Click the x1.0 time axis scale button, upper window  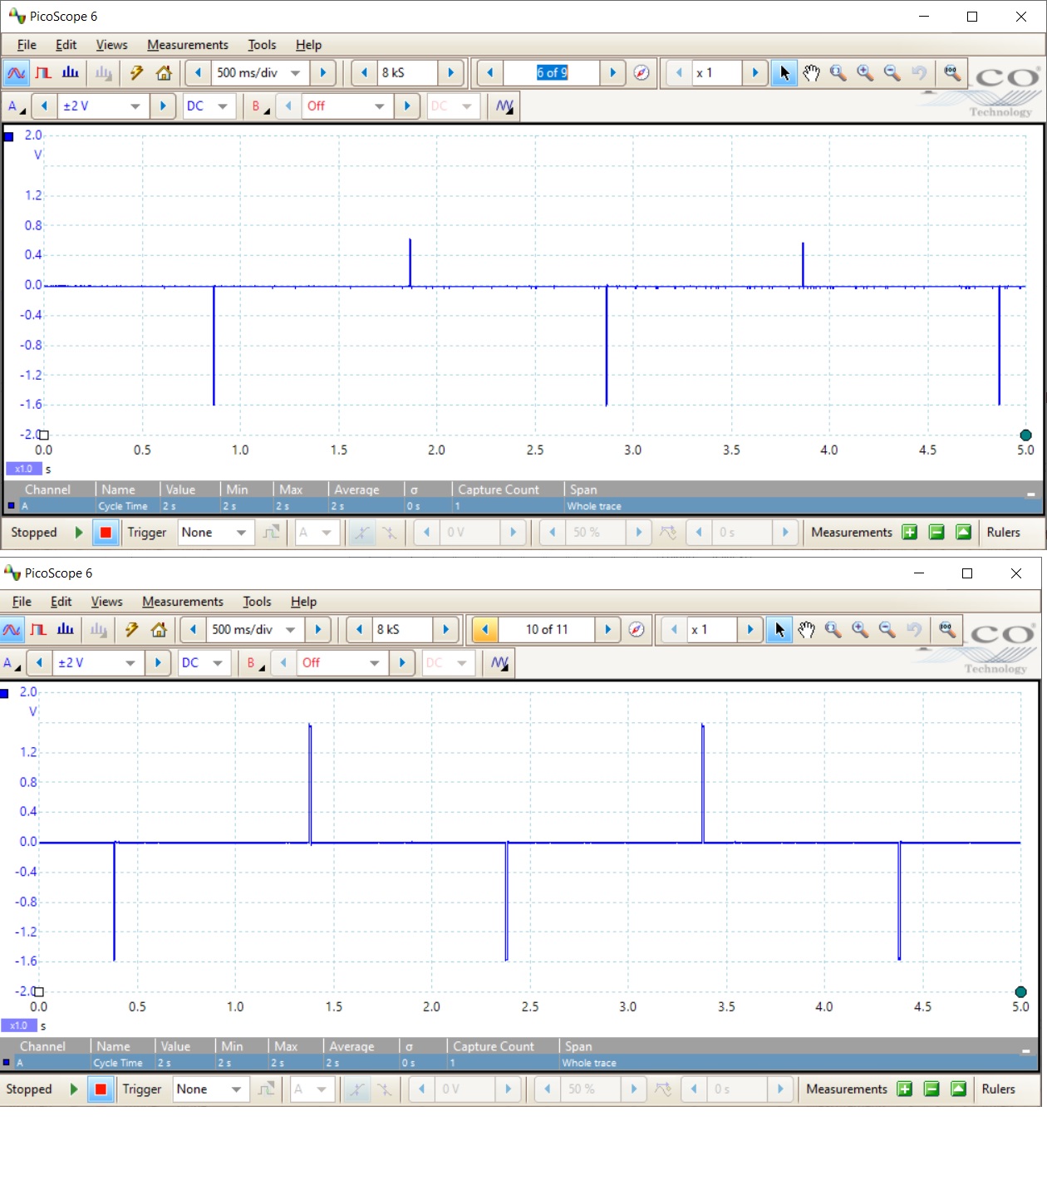(x=23, y=469)
